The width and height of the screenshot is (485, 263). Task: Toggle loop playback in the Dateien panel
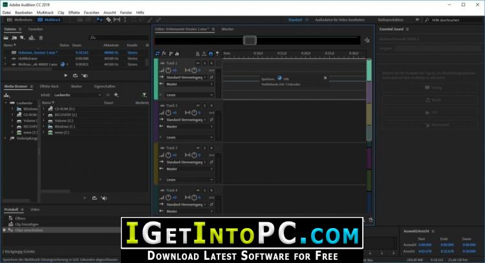75,76
